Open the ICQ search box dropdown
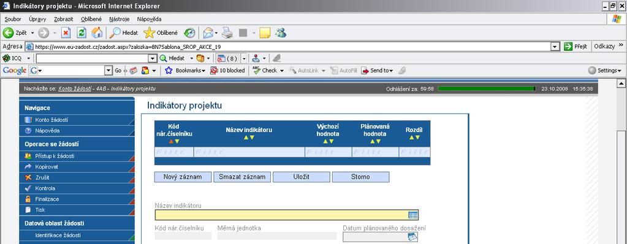This screenshot has height=244, width=627. (152, 58)
